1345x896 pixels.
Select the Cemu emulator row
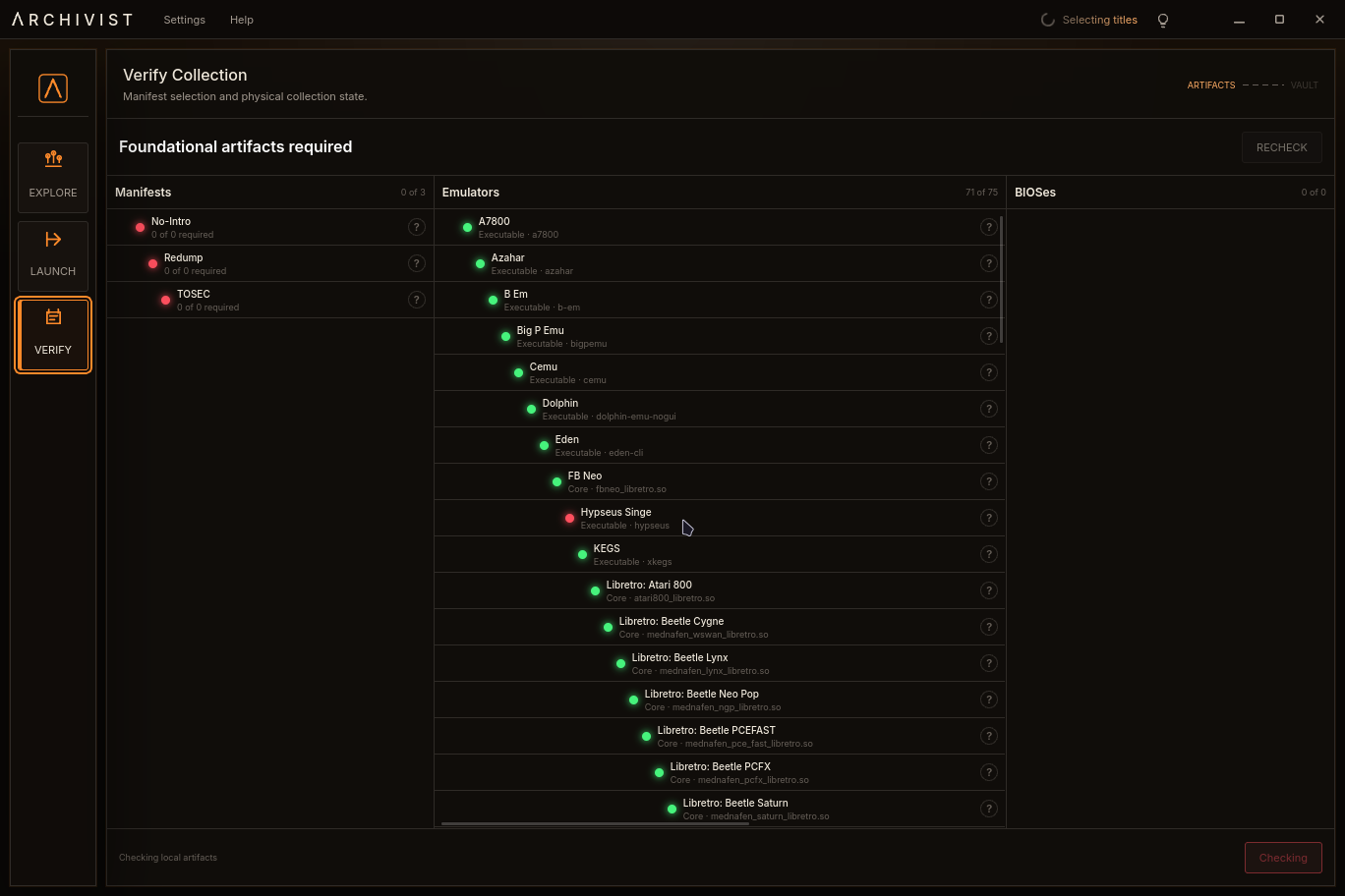click(x=720, y=372)
